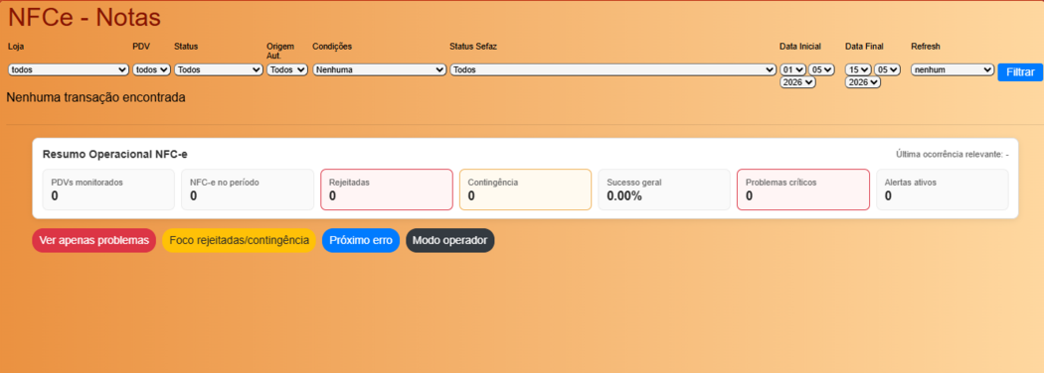Viewport: 1044px width, 373px height.
Task: Expand the Refresh dropdown set to nenhum
Action: (953, 69)
